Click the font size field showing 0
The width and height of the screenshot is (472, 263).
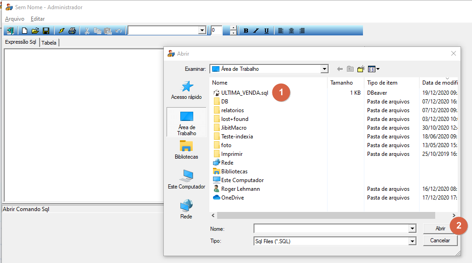[216, 30]
